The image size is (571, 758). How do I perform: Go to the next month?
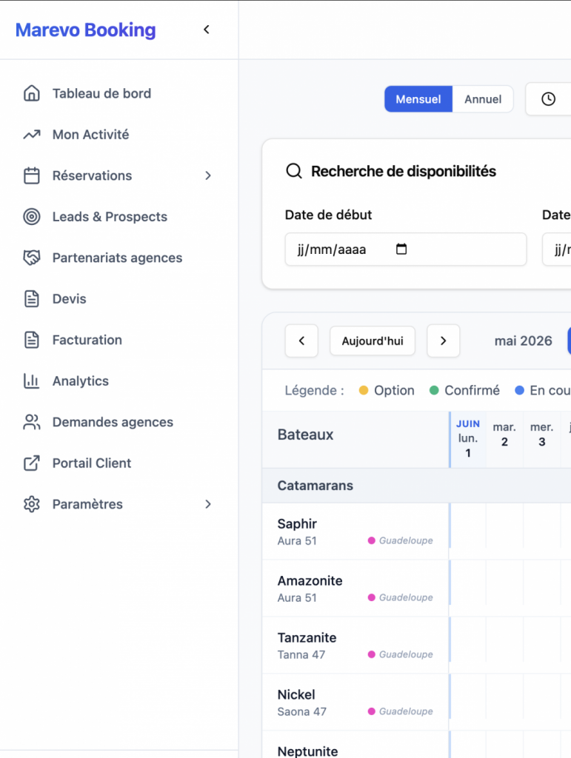(443, 341)
